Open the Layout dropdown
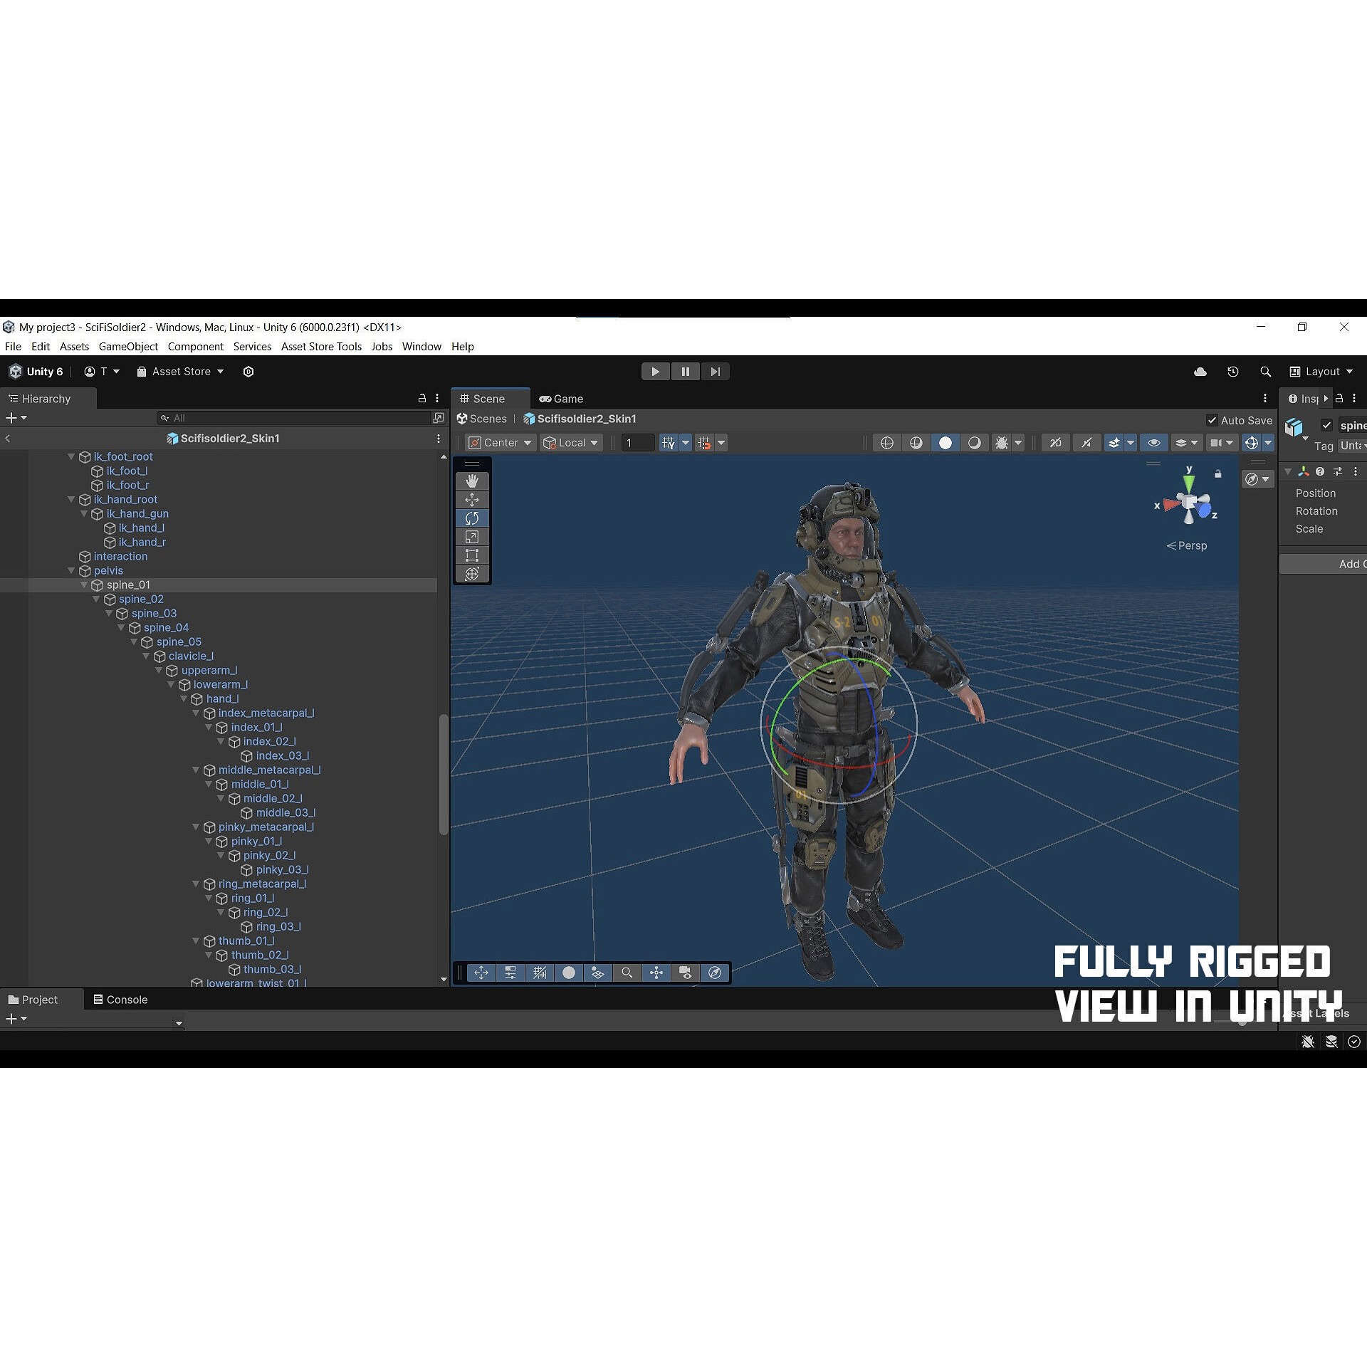This screenshot has height=1367, width=1367. (1321, 372)
